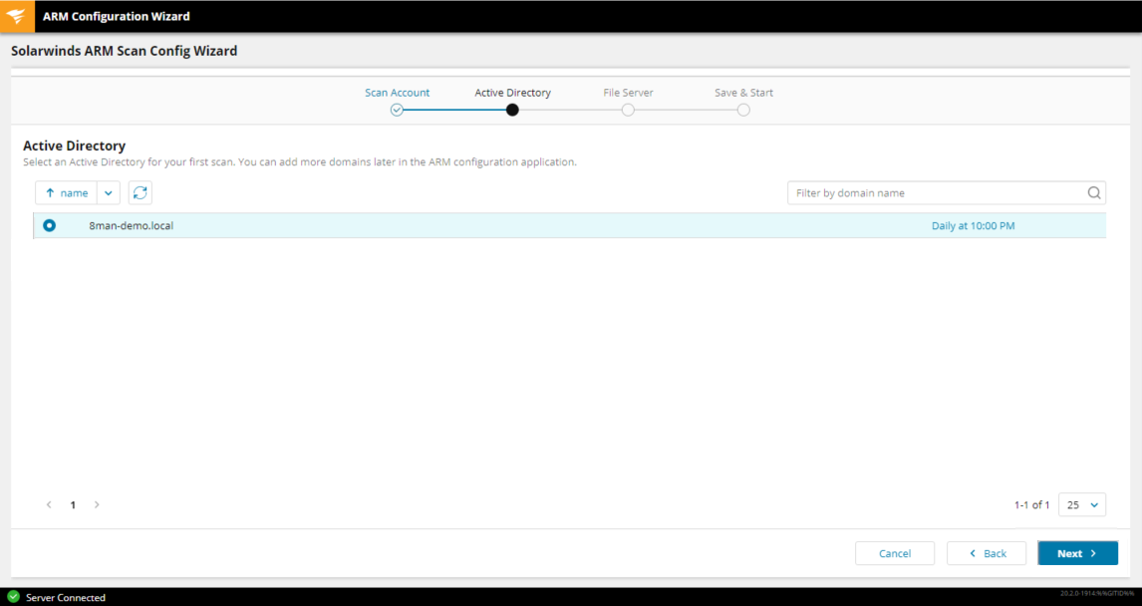Go to next page arrow
Viewport: 1142px width, 606px height.
97,505
